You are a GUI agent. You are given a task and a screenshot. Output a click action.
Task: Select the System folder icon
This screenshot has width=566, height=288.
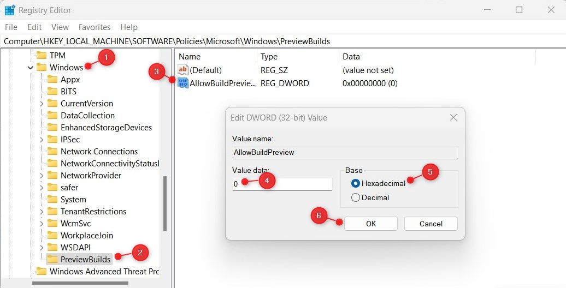(x=52, y=200)
